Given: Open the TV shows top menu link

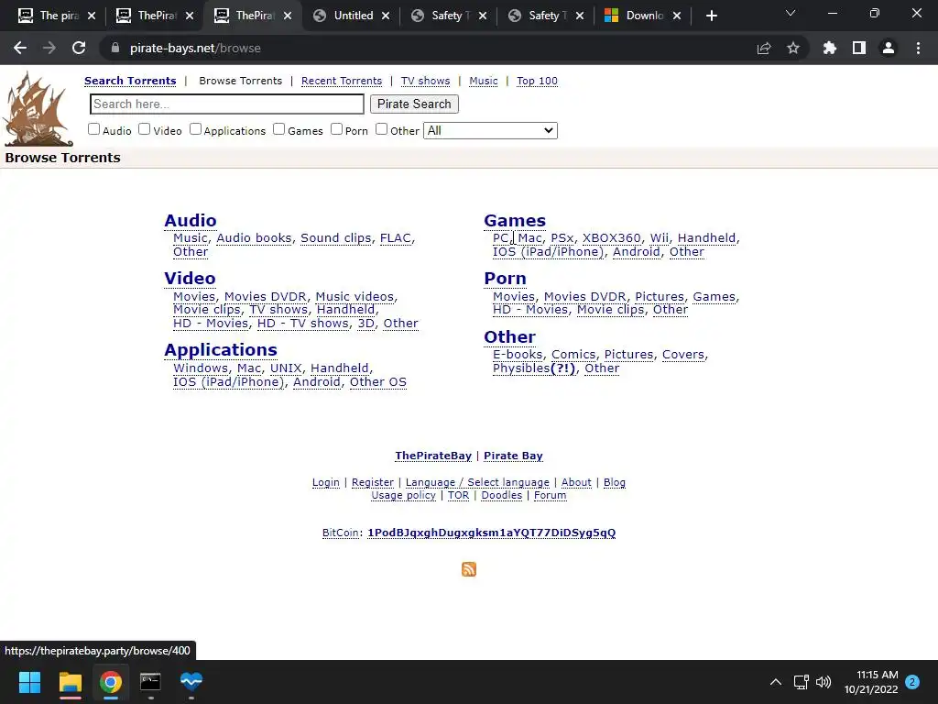Looking at the screenshot, I should 425,81.
